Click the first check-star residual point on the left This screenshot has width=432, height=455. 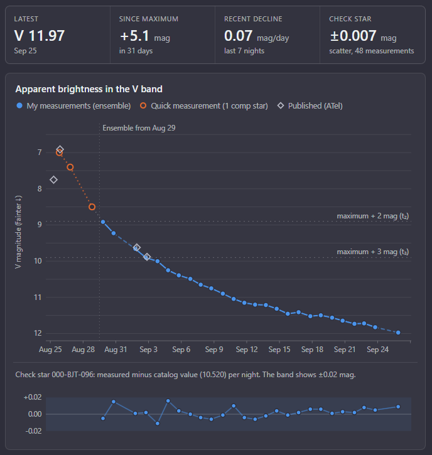tap(103, 419)
